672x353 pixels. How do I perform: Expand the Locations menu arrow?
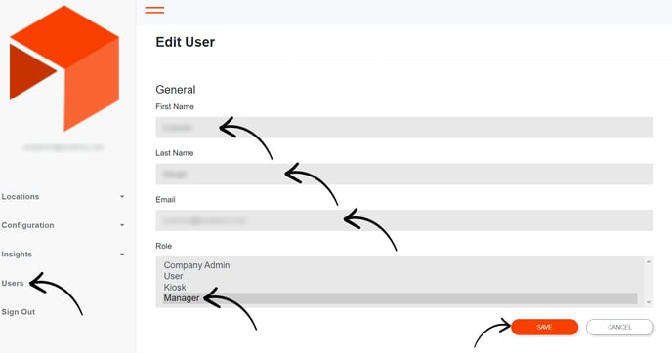point(122,196)
